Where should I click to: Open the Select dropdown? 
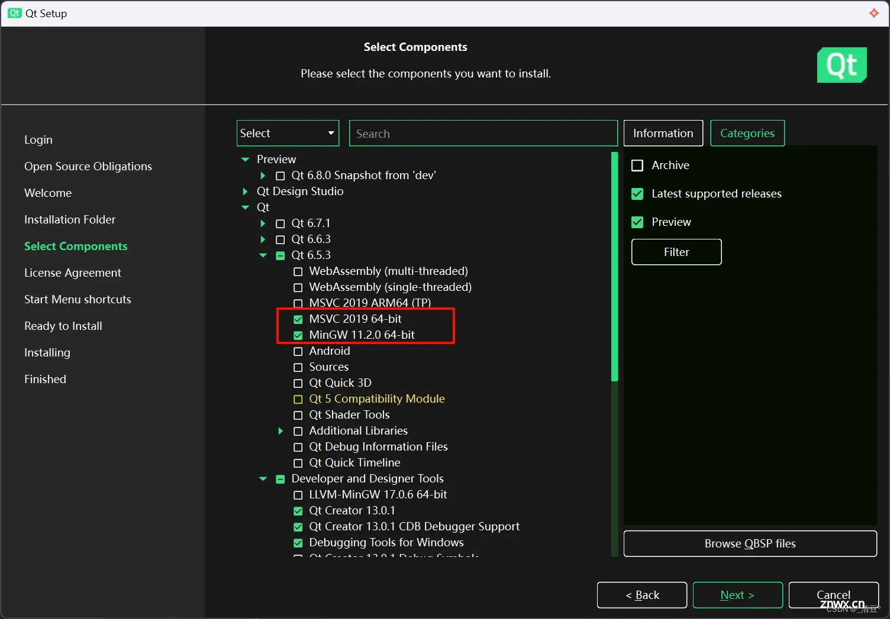288,133
